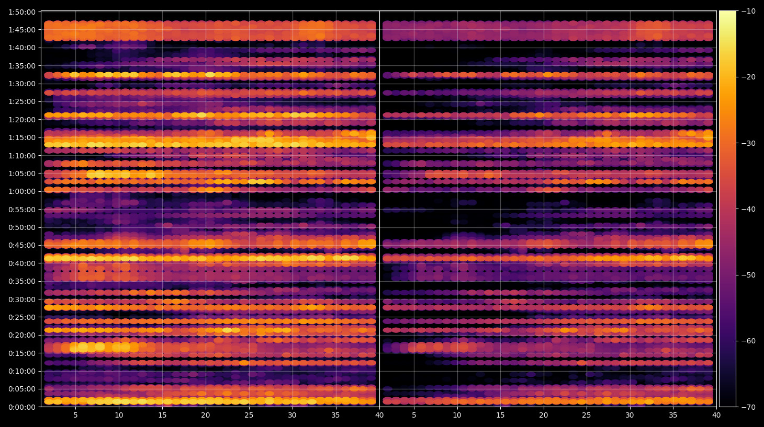Select x-axis label 30 under right heatmap
The height and width of the screenshot is (427, 764).
[x=630, y=416]
